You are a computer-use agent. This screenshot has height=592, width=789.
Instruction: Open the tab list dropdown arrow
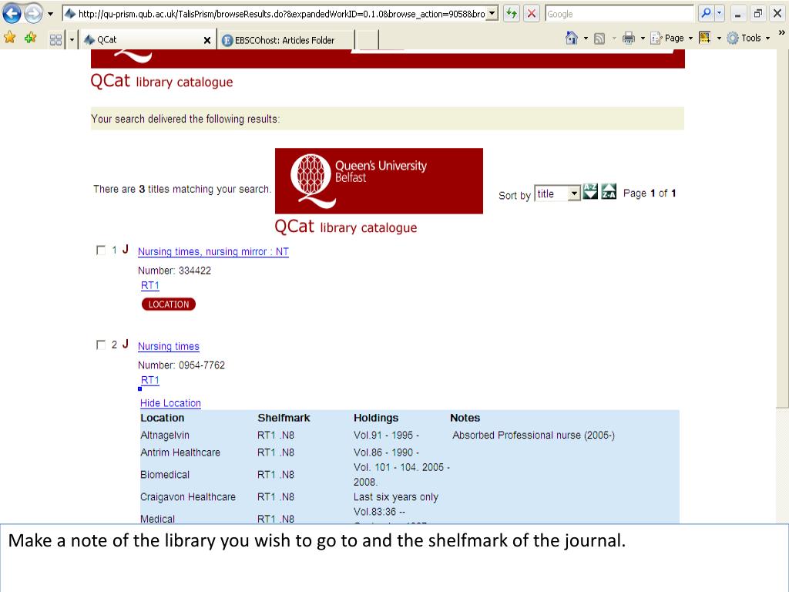[x=72, y=40]
